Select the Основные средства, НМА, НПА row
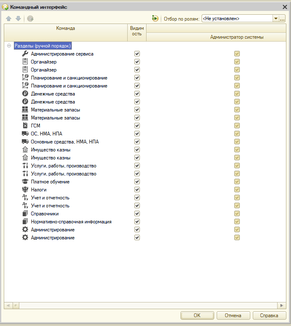The width and height of the screenshot is (291, 326). pyautogui.click(x=65, y=142)
